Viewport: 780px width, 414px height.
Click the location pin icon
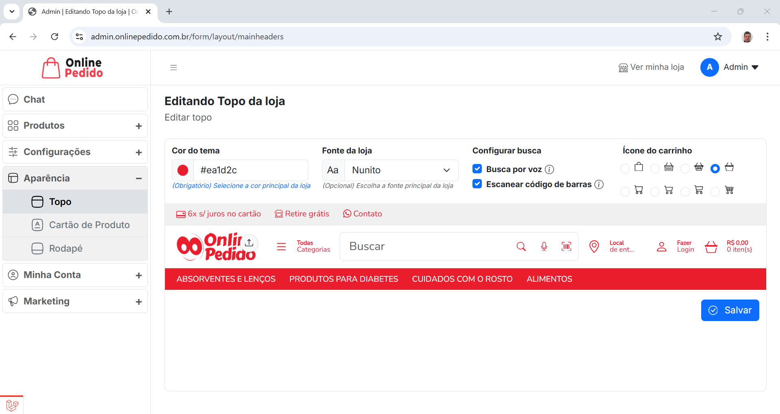[x=594, y=246]
